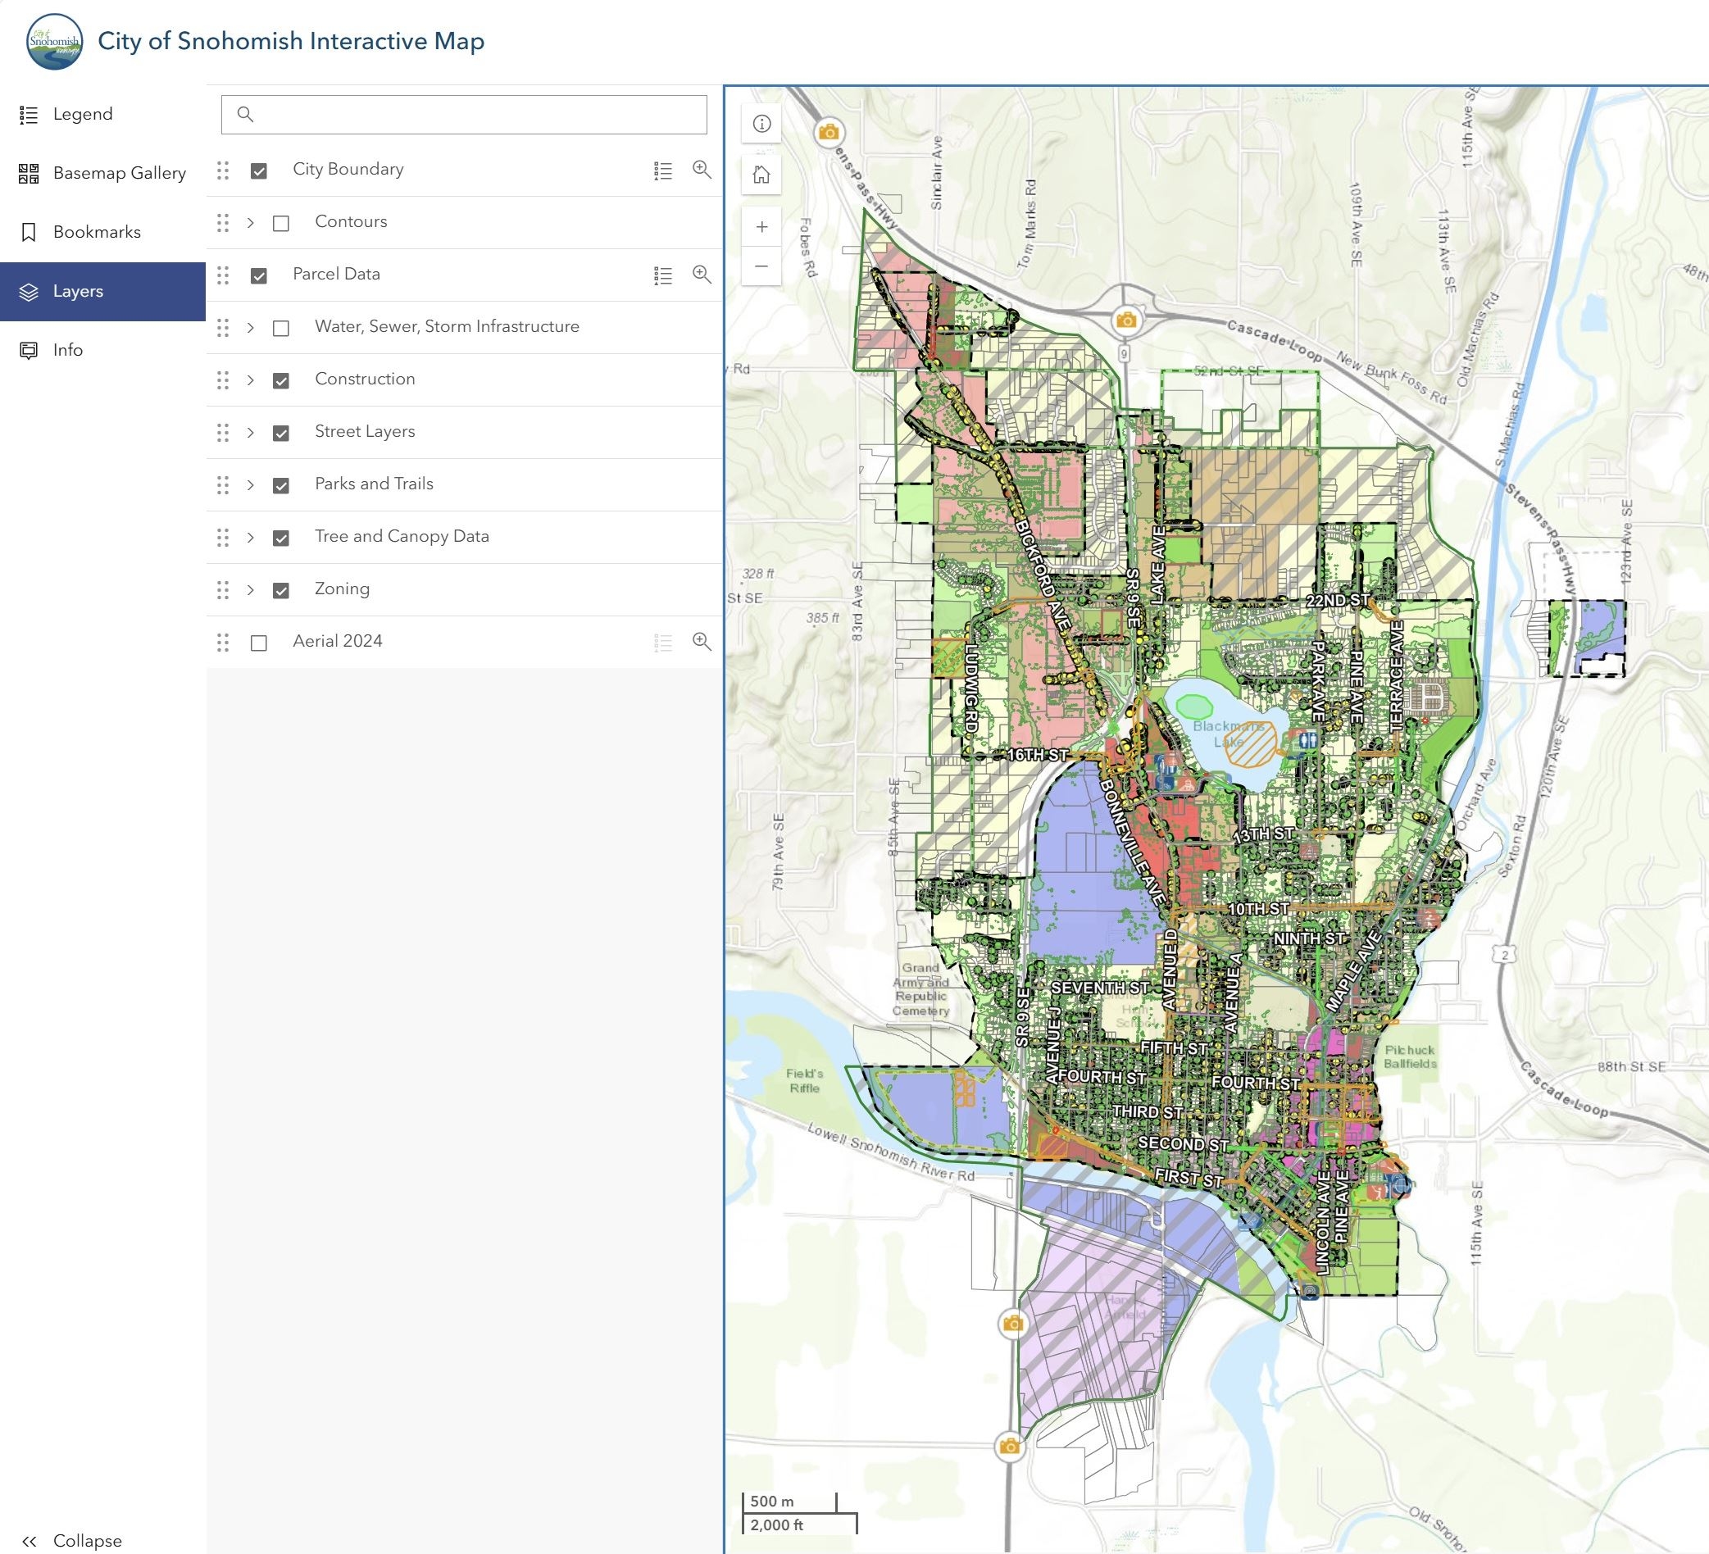This screenshot has height=1554, width=1709.
Task: Expand the Street Layers group
Action: tap(250, 433)
